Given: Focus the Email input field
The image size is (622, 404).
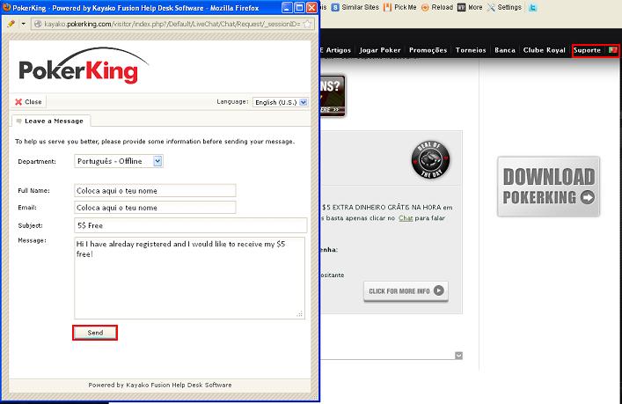Looking at the screenshot, I should [155, 208].
